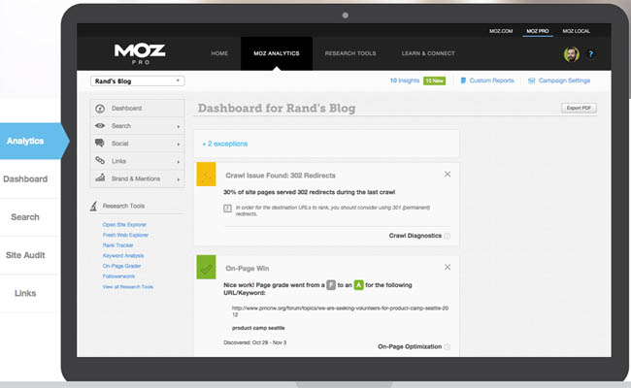Click View all Research Tools link
The width and height of the screenshot is (631, 388).
pyautogui.click(x=127, y=287)
